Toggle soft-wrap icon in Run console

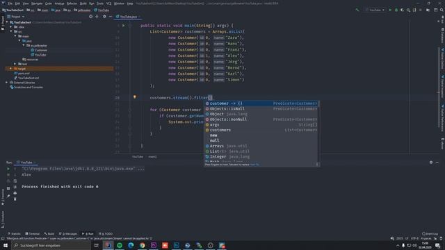[x=15, y=181]
